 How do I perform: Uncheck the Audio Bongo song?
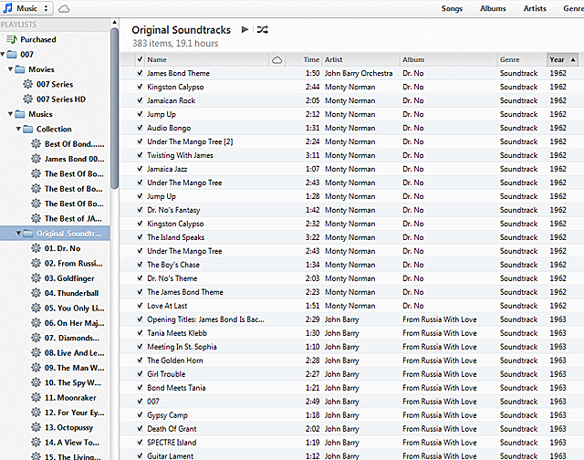pyautogui.click(x=140, y=128)
